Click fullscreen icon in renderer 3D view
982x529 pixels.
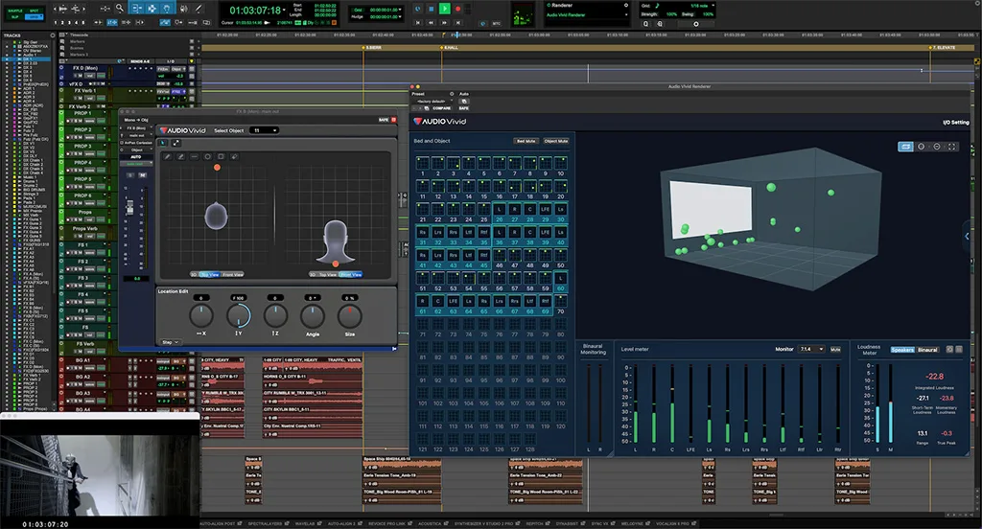[952, 147]
